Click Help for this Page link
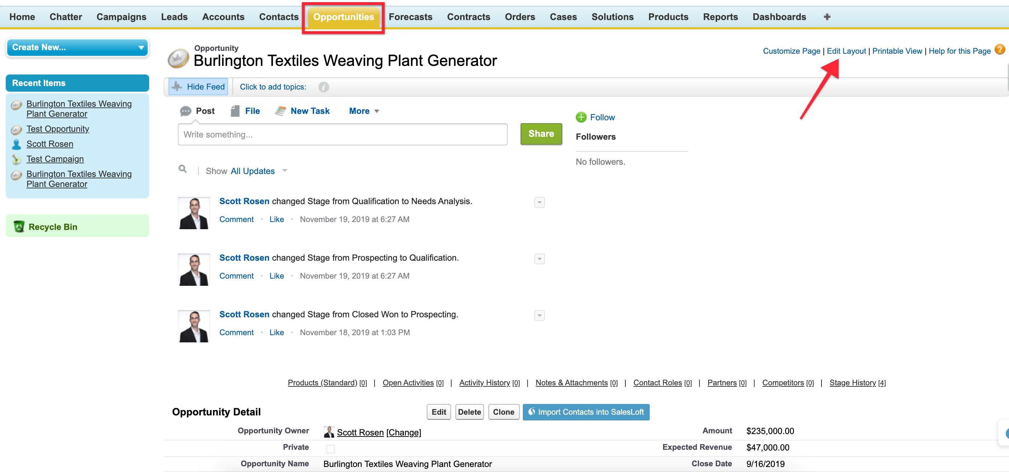This screenshot has width=1009, height=472. pos(959,51)
